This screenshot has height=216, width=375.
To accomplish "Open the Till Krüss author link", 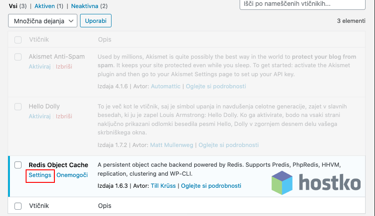I will coord(163,186).
